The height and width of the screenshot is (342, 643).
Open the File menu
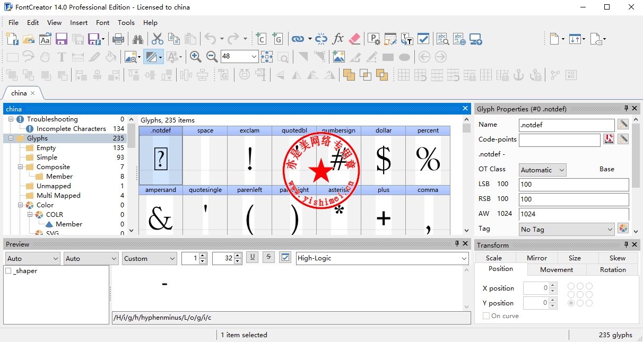tap(14, 22)
